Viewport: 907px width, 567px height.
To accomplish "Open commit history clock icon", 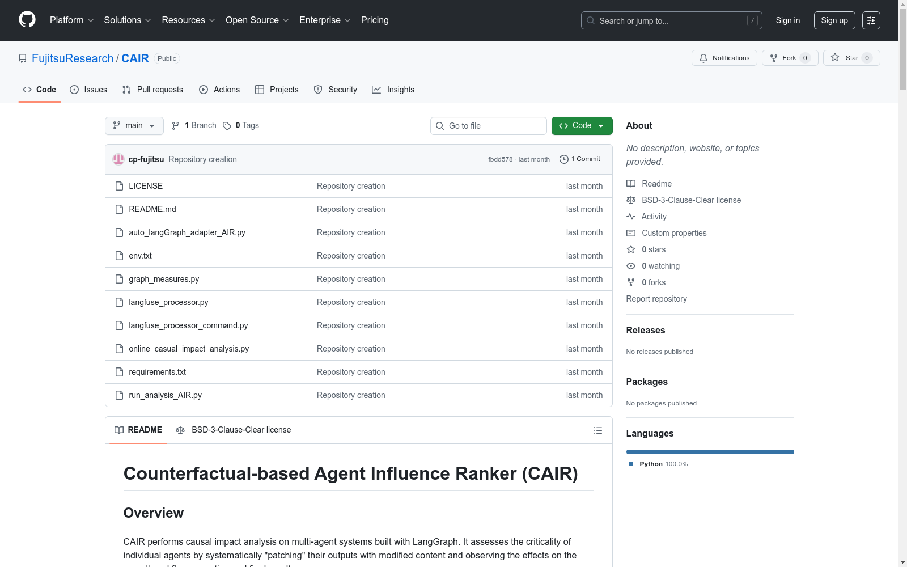I will [563, 159].
